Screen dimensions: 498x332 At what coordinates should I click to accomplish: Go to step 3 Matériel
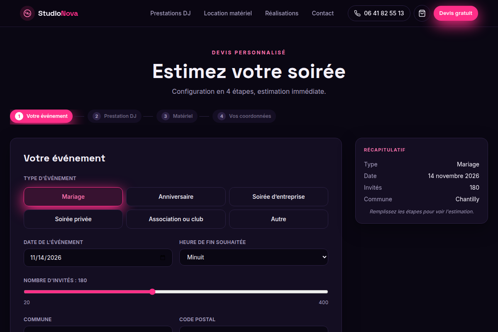pos(177,116)
